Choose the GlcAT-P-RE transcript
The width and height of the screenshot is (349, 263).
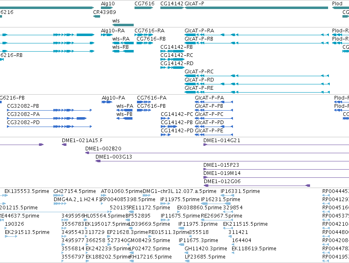click(257, 92)
